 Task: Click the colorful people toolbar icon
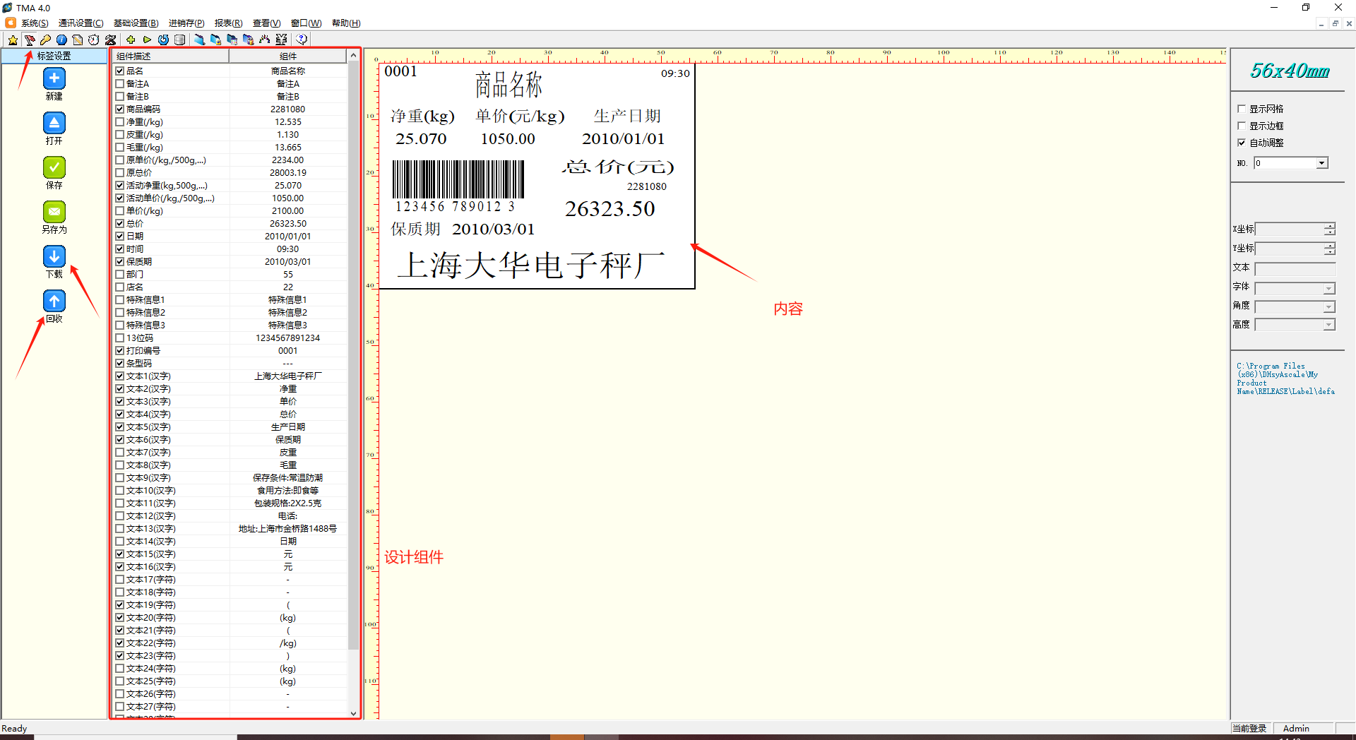(x=264, y=40)
